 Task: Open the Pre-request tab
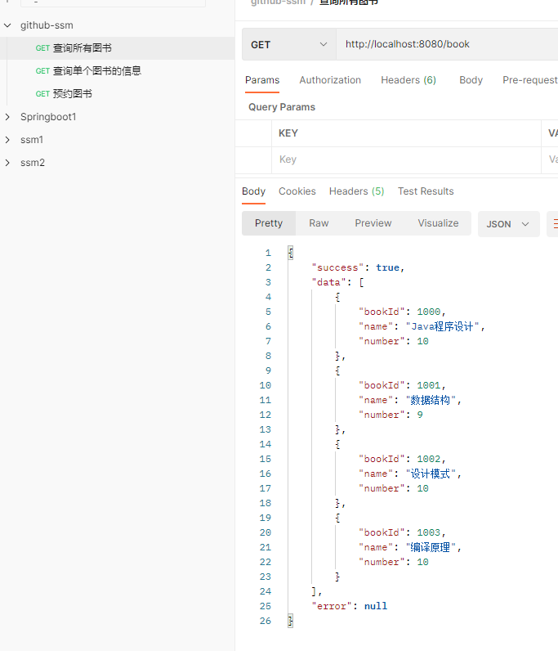point(529,80)
